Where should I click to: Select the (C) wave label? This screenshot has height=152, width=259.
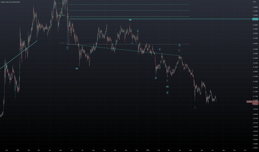coord(167,87)
